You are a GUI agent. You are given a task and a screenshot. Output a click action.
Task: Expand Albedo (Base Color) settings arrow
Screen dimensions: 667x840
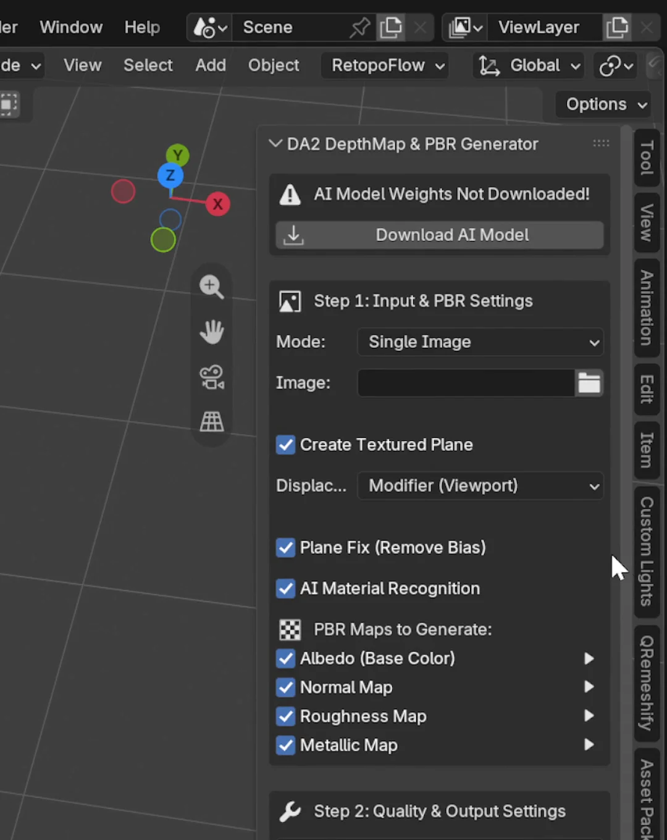point(589,658)
